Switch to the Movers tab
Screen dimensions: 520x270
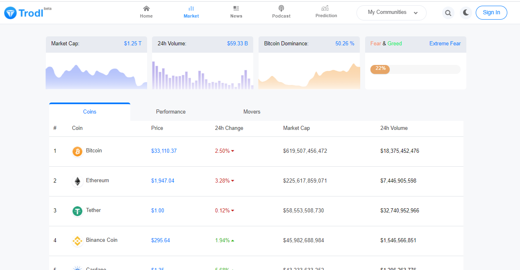(x=252, y=112)
